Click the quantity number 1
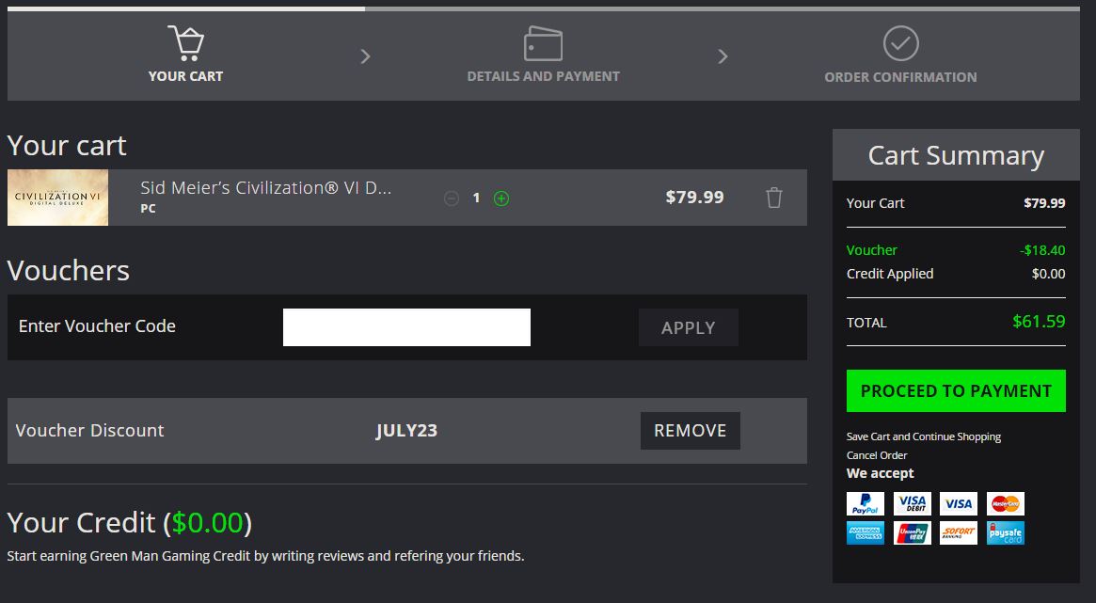Image resolution: width=1096 pixels, height=603 pixels. pos(476,198)
